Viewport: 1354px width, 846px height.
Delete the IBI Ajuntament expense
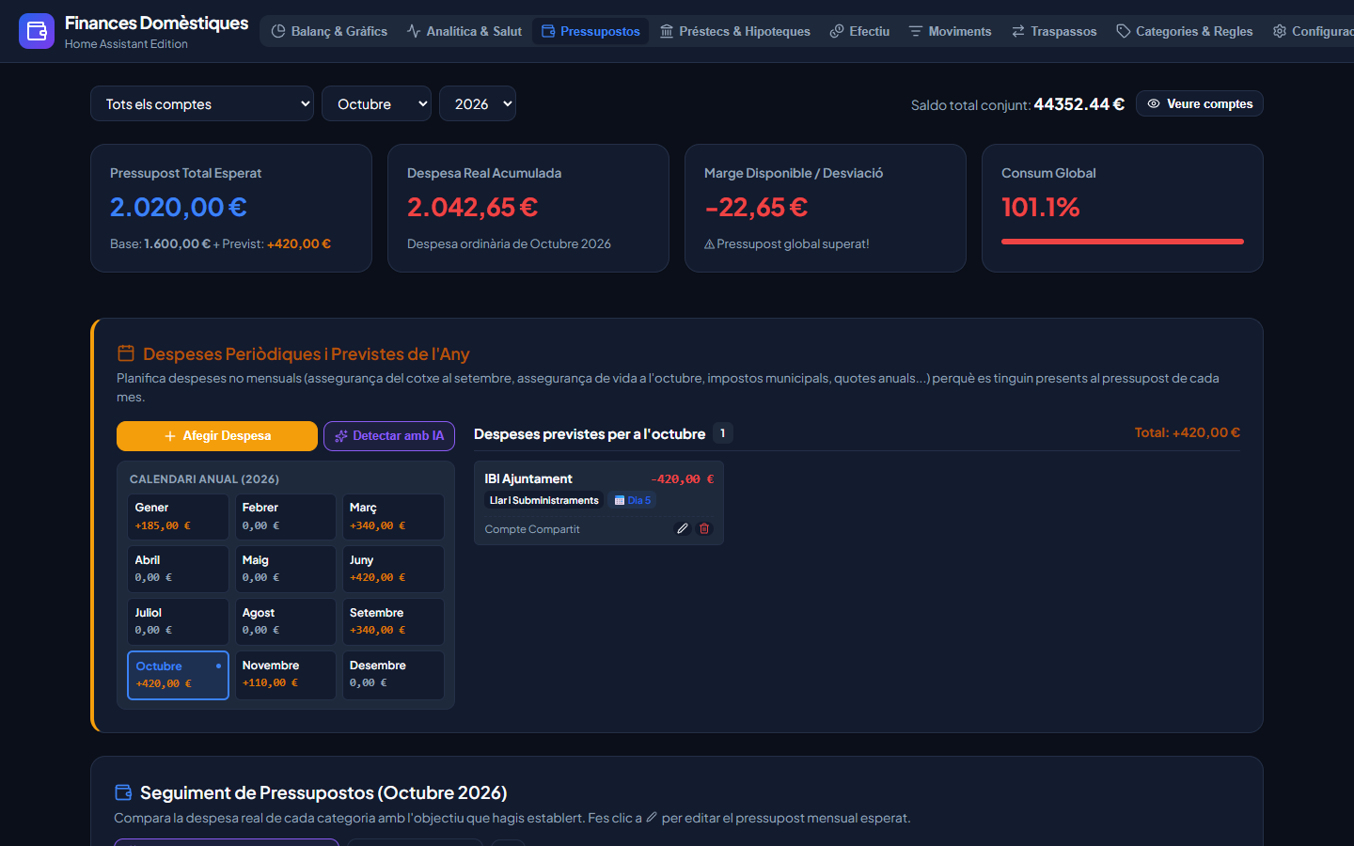pyautogui.click(x=704, y=528)
